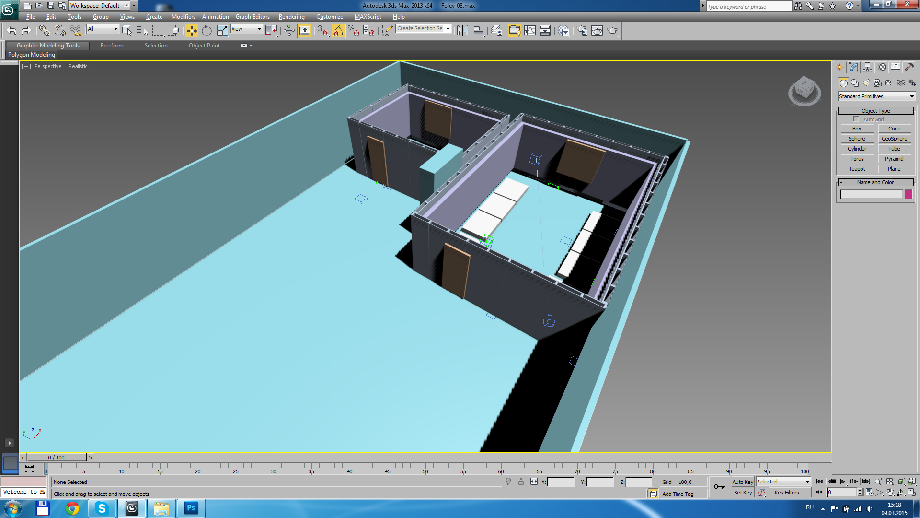
Task: Switch to the Freeform ribbon tab
Action: coord(112,46)
